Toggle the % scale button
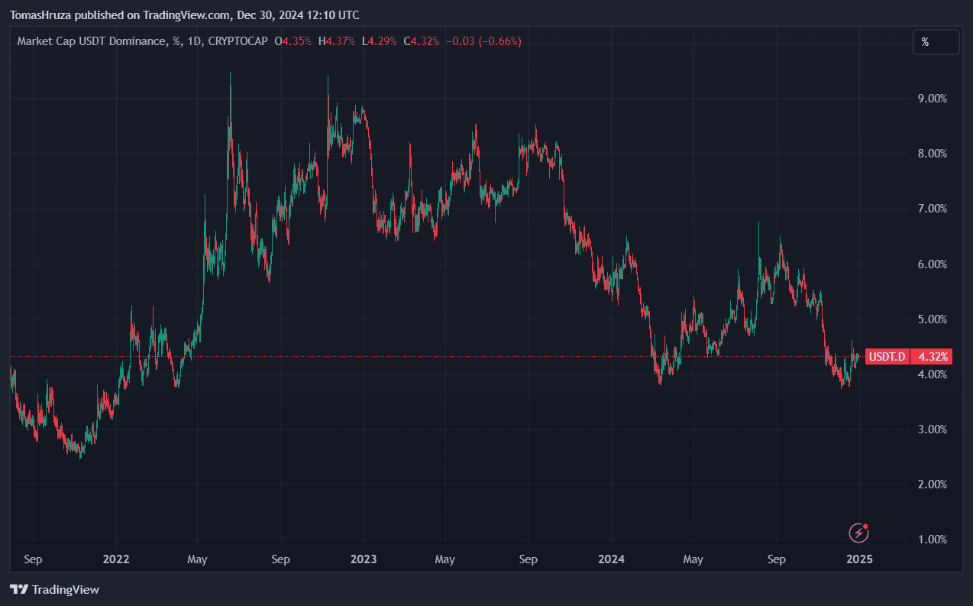973x606 pixels. 936,42
